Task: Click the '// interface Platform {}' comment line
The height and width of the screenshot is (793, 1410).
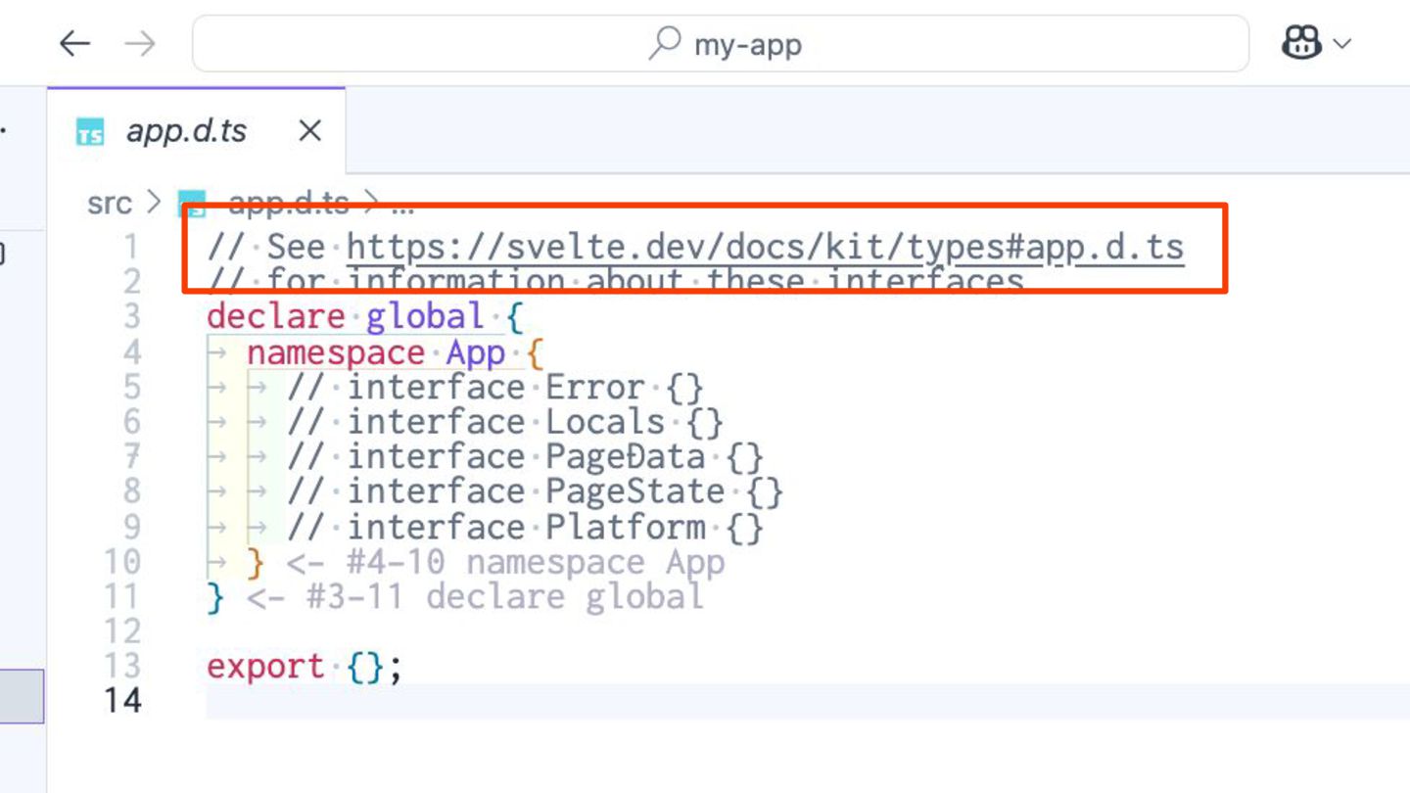Action: click(x=525, y=527)
